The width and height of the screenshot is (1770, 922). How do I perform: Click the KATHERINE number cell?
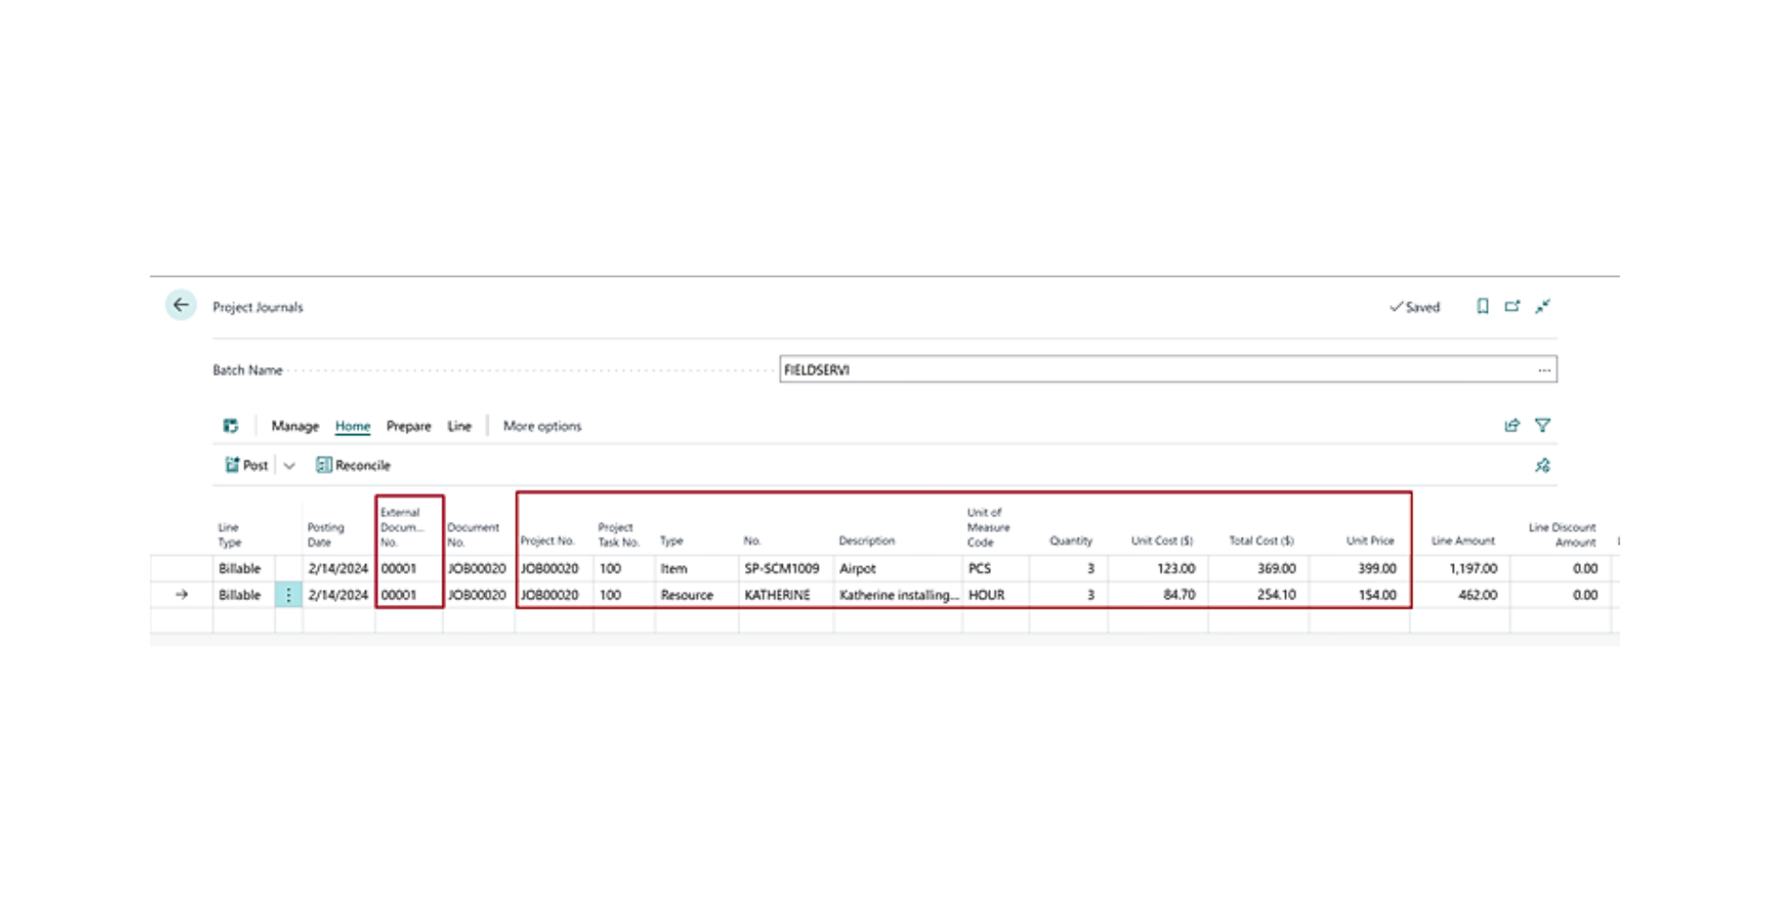[785, 596]
